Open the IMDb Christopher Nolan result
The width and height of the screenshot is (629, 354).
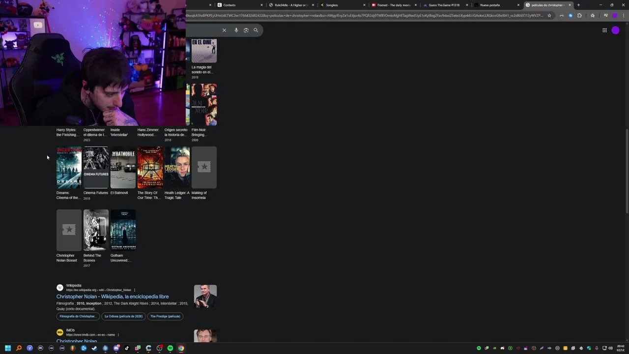click(77, 341)
